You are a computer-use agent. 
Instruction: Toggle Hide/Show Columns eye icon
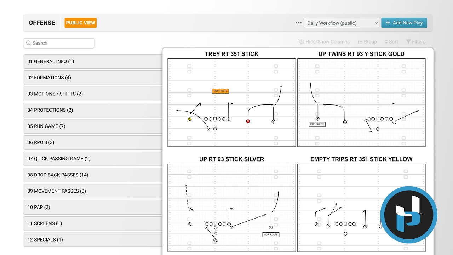point(302,42)
